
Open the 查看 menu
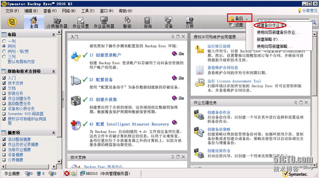pyautogui.click(x=50, y=11)
